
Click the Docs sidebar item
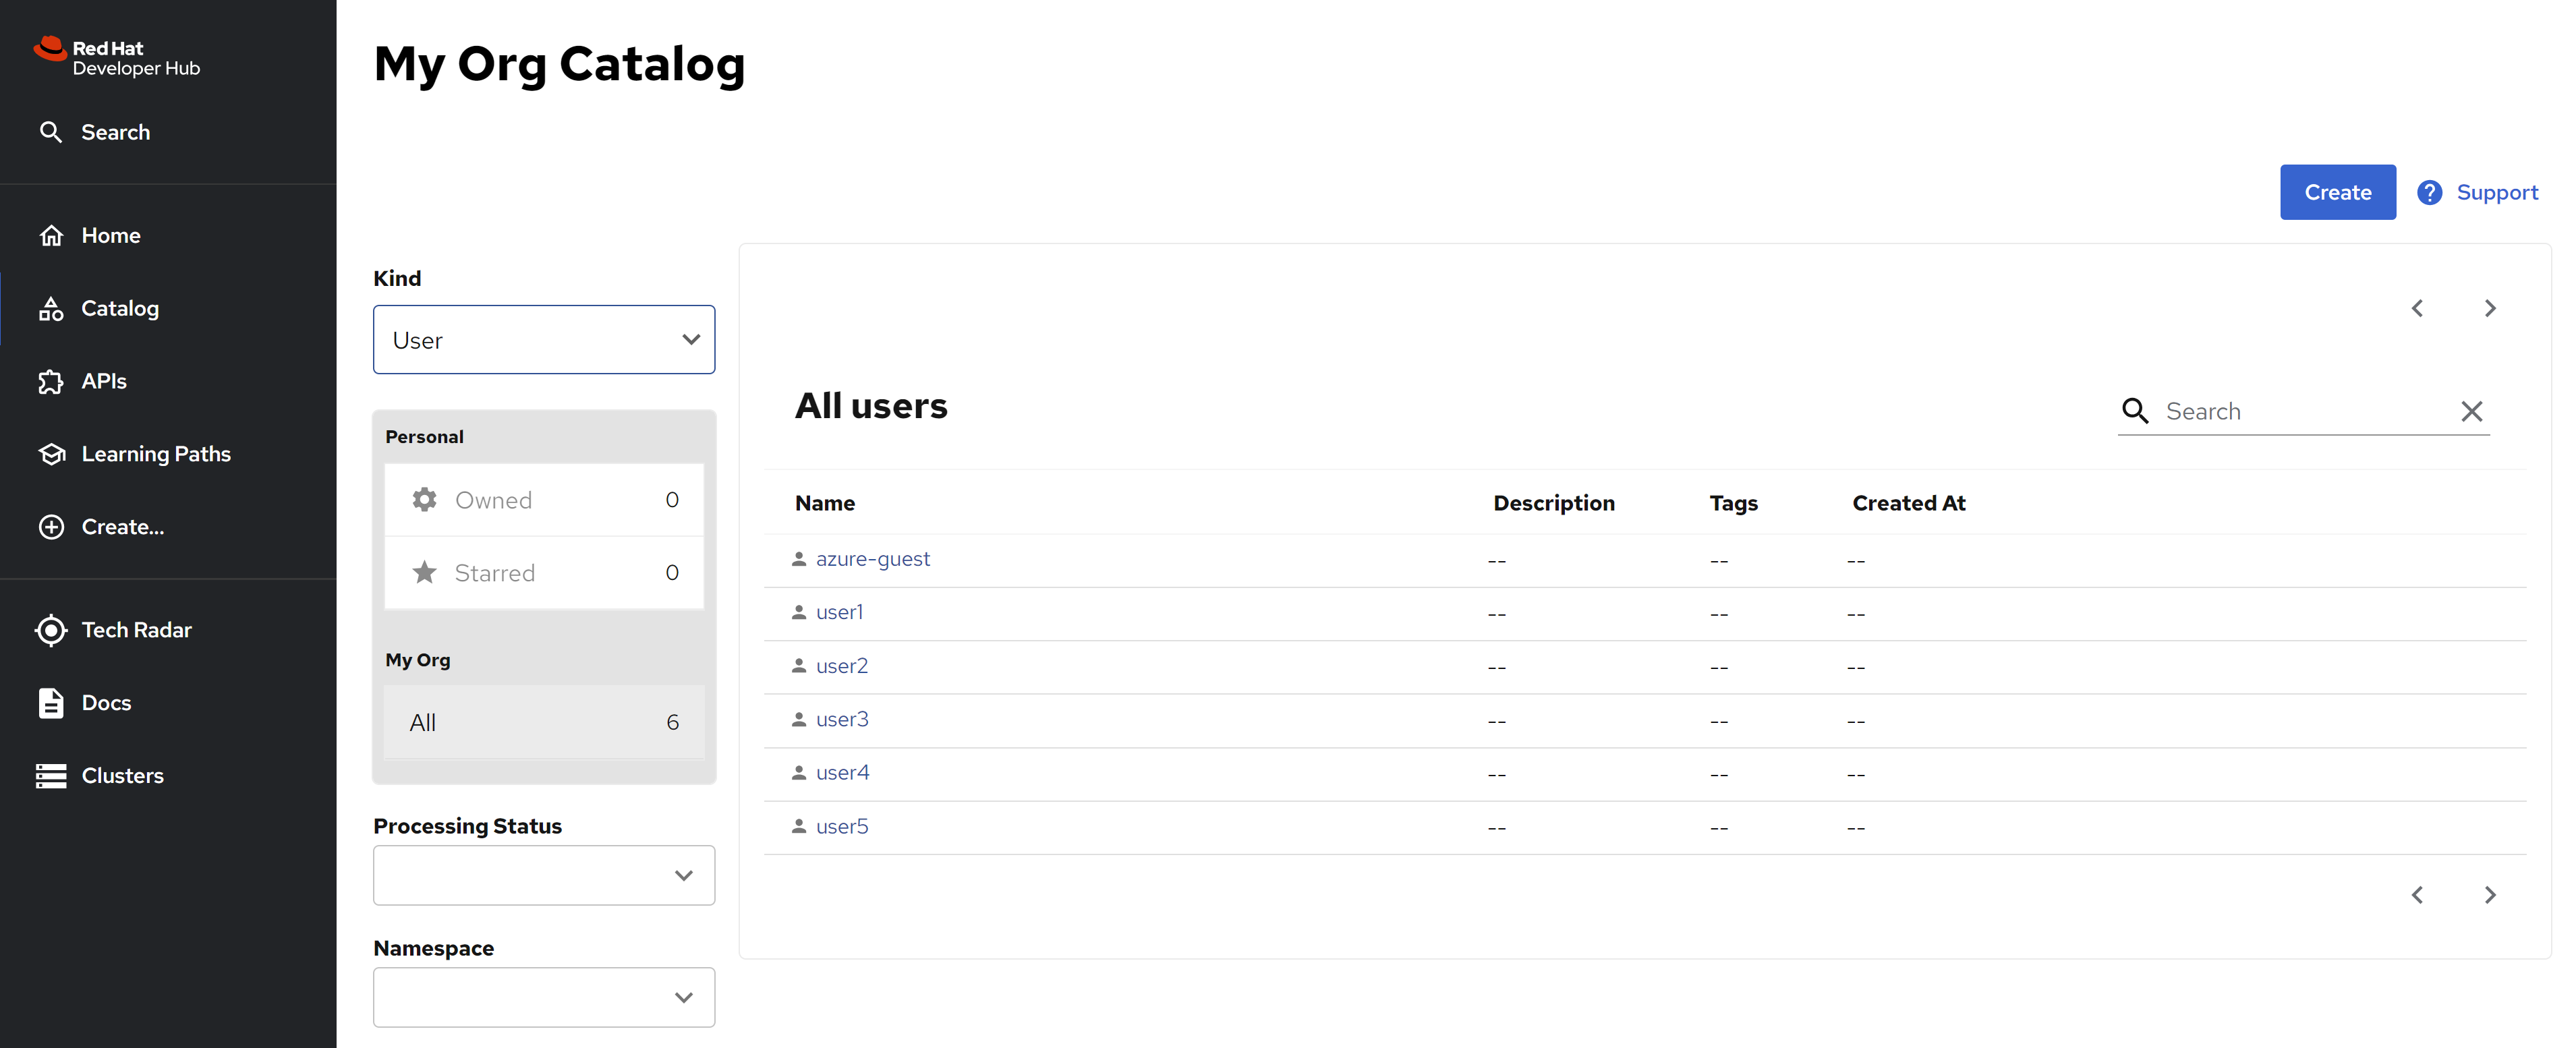[x=106, y=703]
